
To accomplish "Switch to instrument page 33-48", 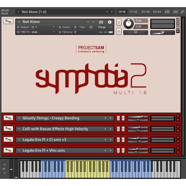I will coord(145,12).
